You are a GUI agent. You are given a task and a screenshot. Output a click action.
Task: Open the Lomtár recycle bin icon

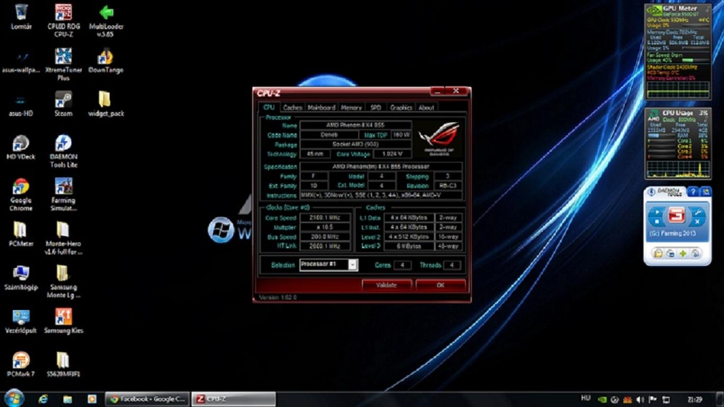[x=21, y=17]
